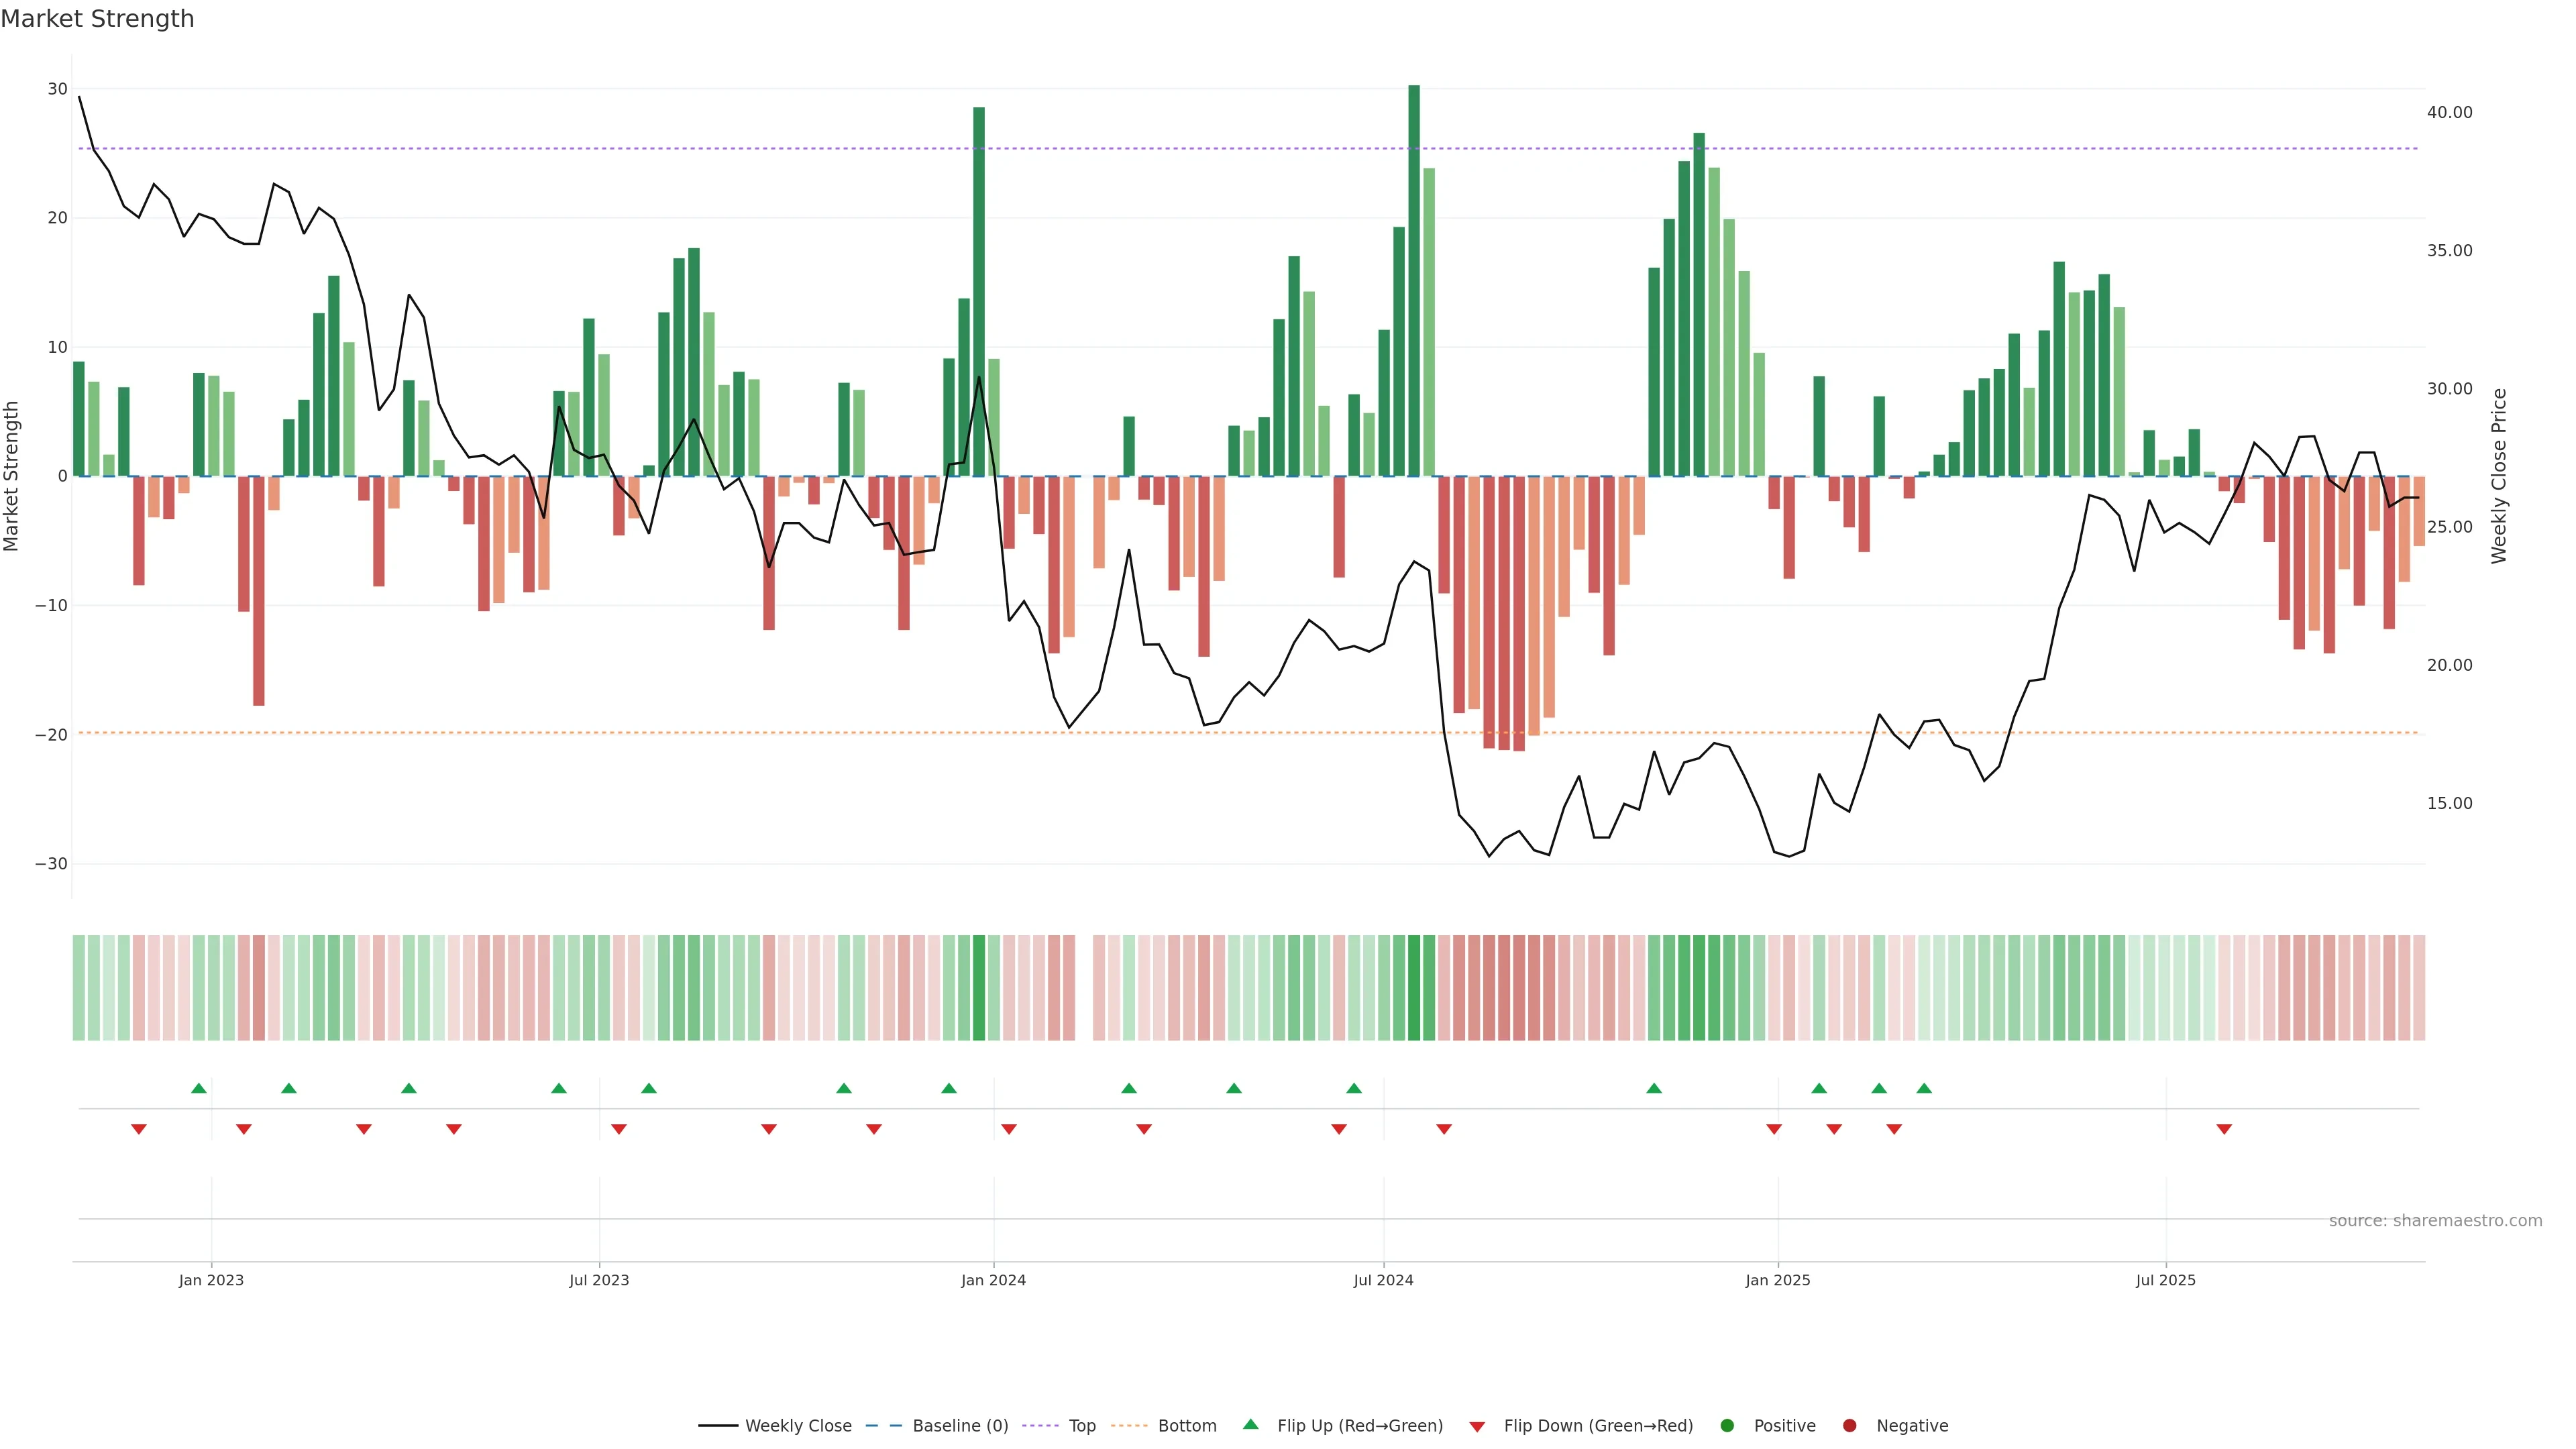
Task: Click the dark red Negative circle legend icon
Action: (1849, 1425)
